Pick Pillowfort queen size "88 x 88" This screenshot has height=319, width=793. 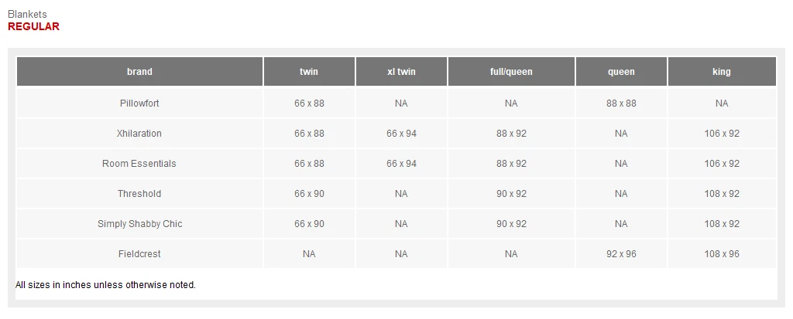click(622, 104)
